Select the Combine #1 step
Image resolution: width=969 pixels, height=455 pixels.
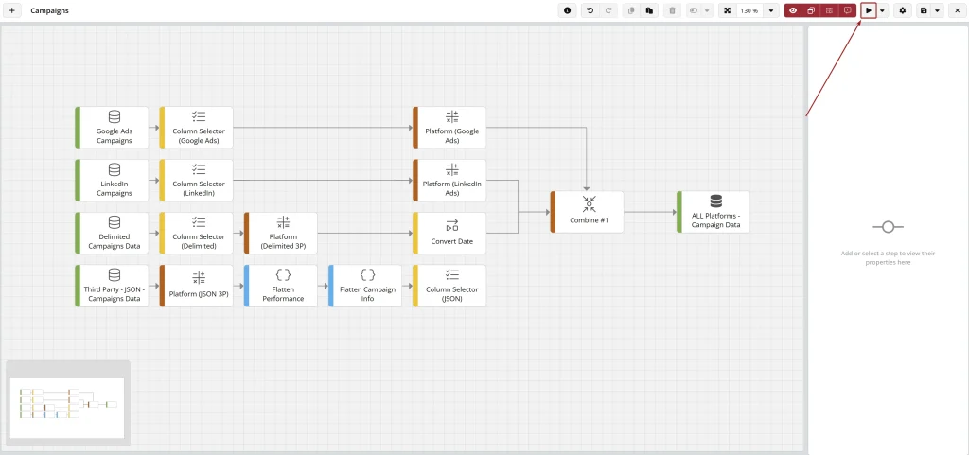[x=587, y=212]
